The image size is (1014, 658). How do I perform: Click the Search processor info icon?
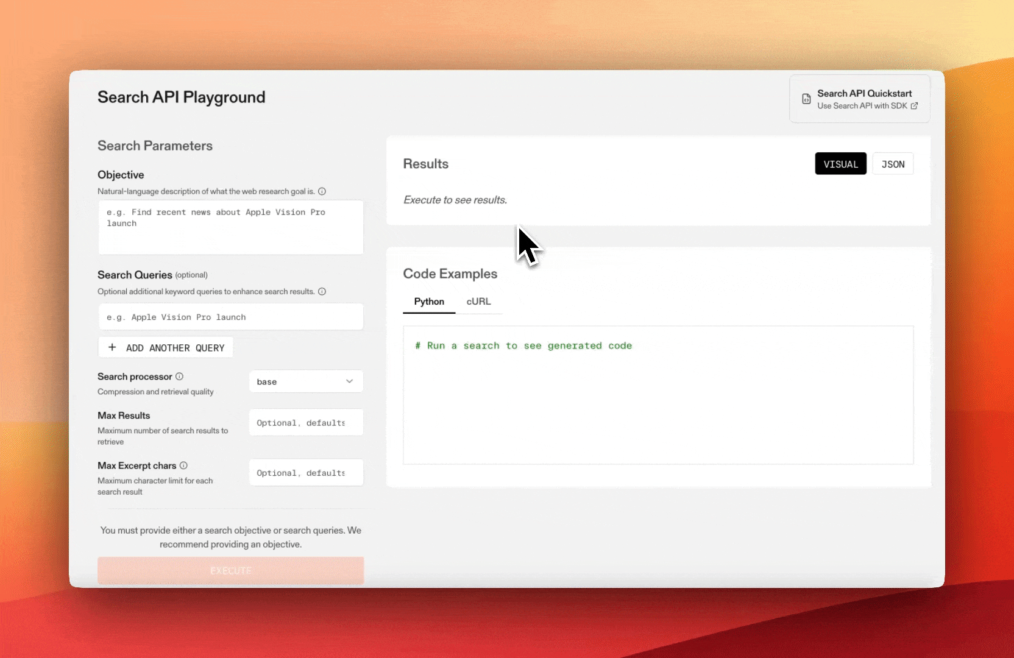point(179,377)
